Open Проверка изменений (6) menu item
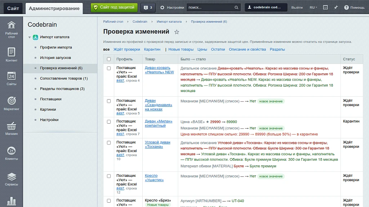The image size is (369, 207). pos(61,68)
